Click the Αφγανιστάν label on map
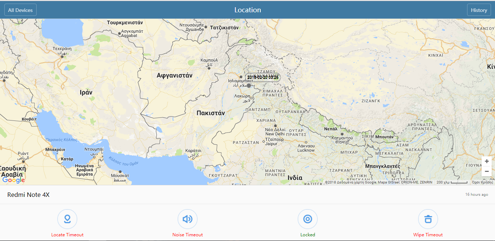495x241 pixels. [x=174, y=76]
